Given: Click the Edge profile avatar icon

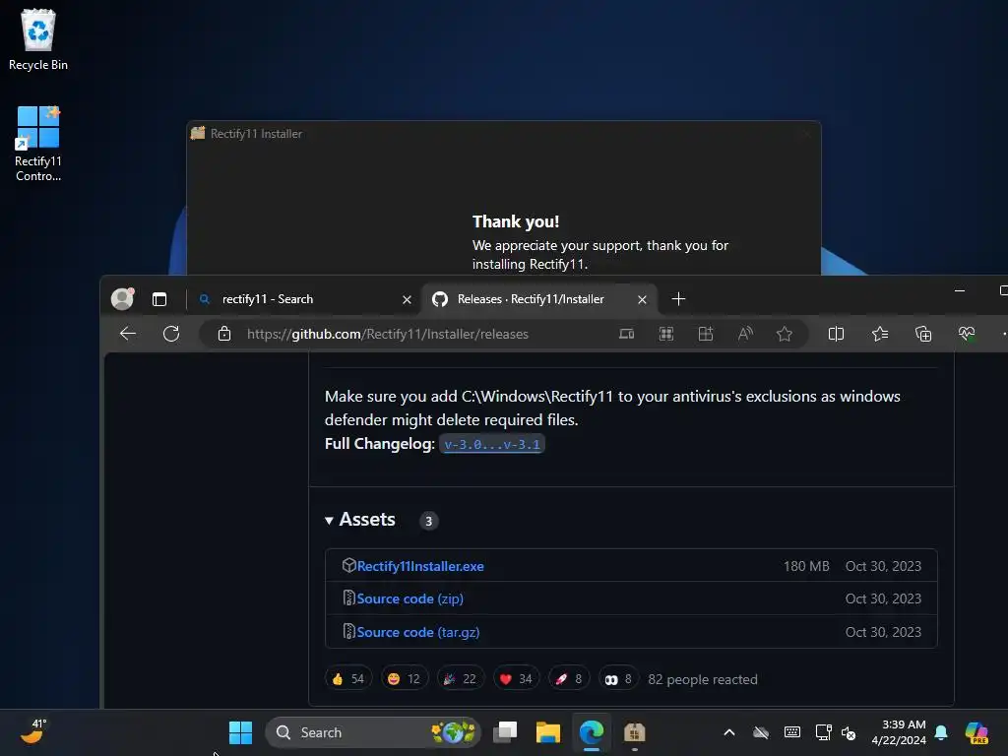Looking at the screenshot, I should (122, 299).
